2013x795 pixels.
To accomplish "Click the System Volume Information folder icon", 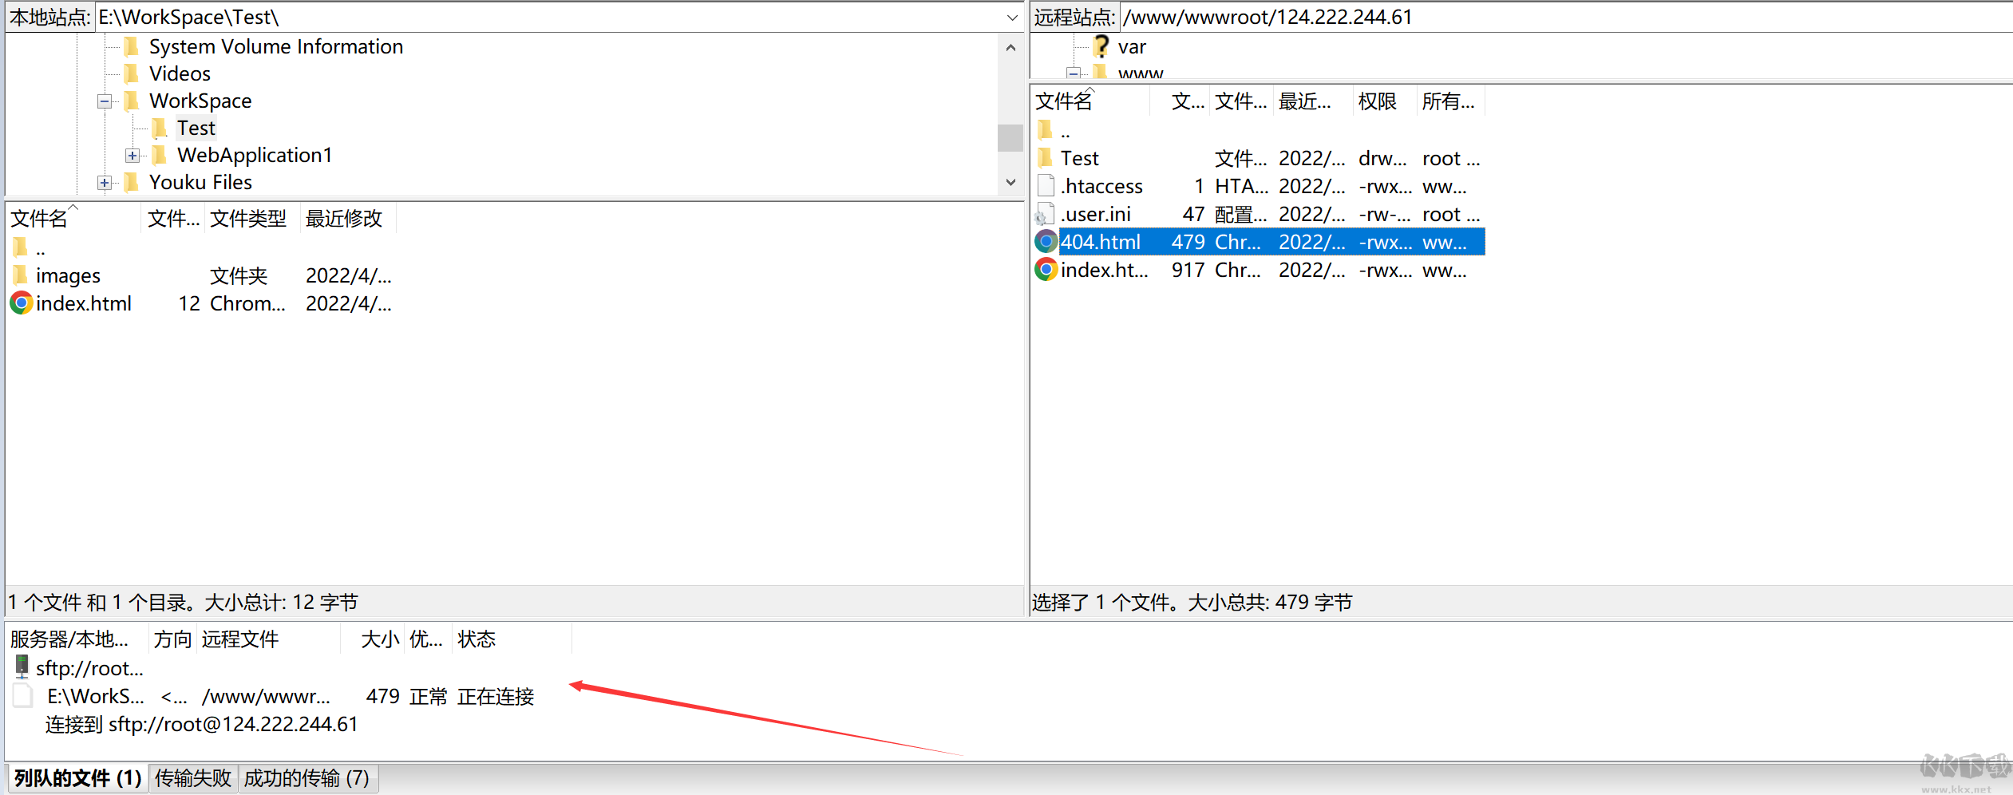I will coord(132,46).
